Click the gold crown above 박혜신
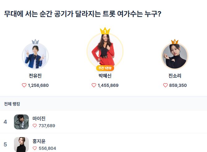 tap(105, 31)
